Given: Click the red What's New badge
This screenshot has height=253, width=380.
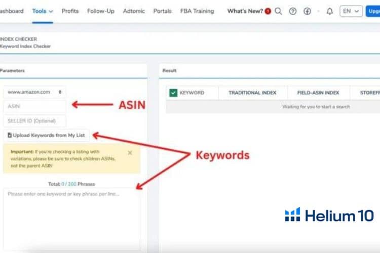Looking at the screenshot, I should pos(268,11).
